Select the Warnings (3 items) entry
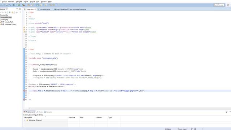 pyautogui.click(x=35, y=120)
